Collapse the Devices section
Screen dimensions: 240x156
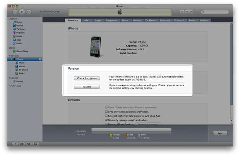coord(10,56)
